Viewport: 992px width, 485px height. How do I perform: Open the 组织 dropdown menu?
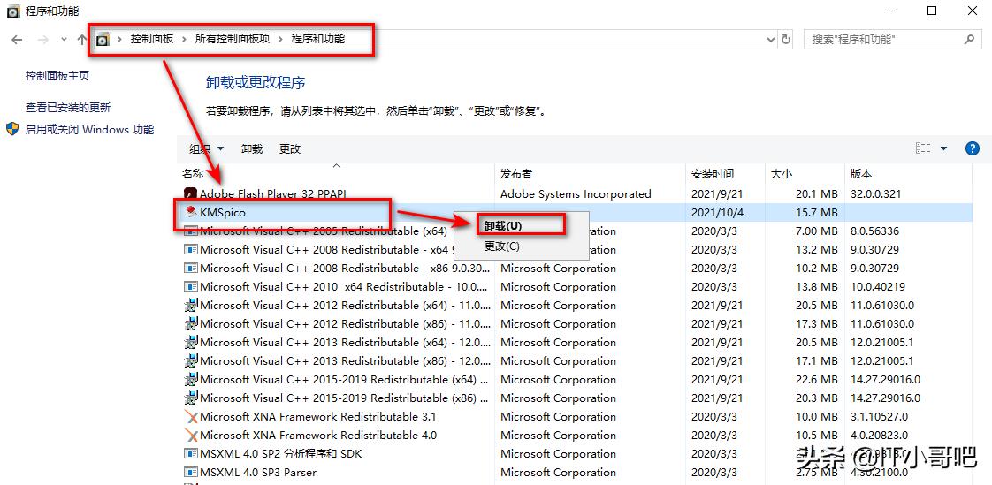[206, 149]
